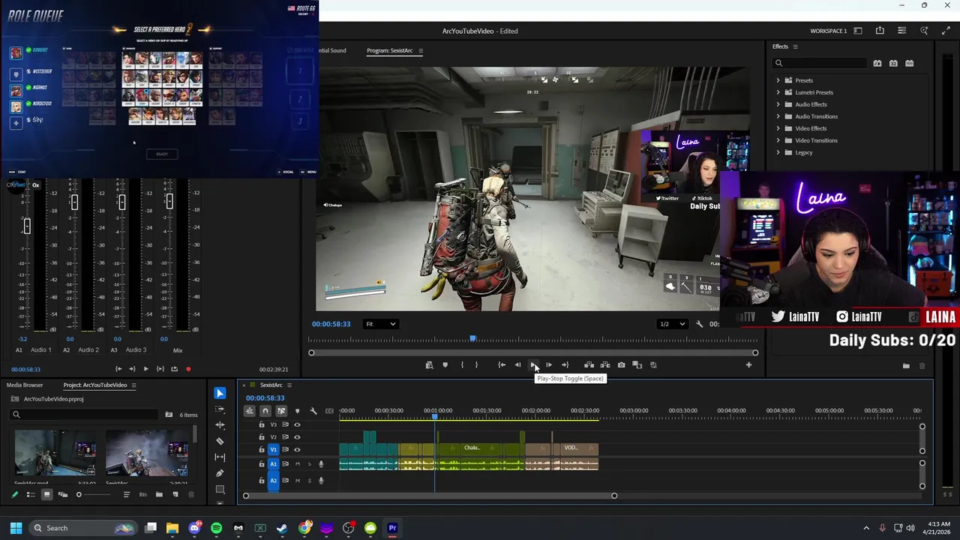
Task: Toggle insert sequences as nests
Action: point(250,411)
